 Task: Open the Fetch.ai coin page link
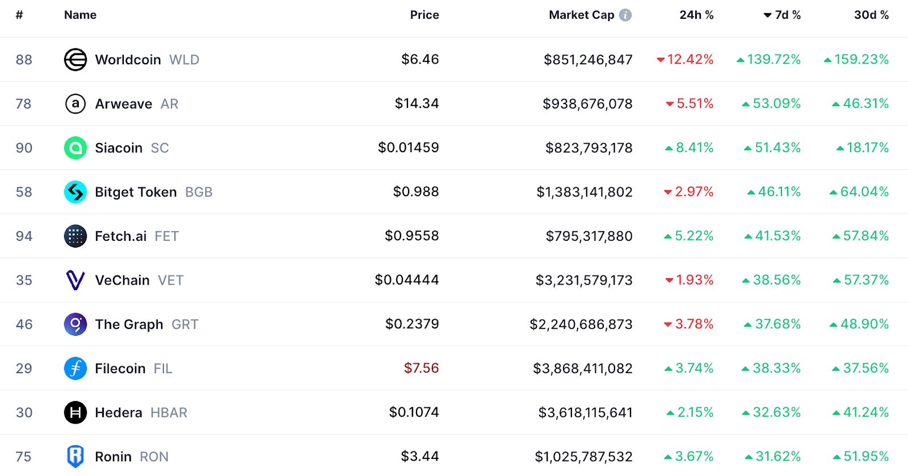[x=121, y=236]
